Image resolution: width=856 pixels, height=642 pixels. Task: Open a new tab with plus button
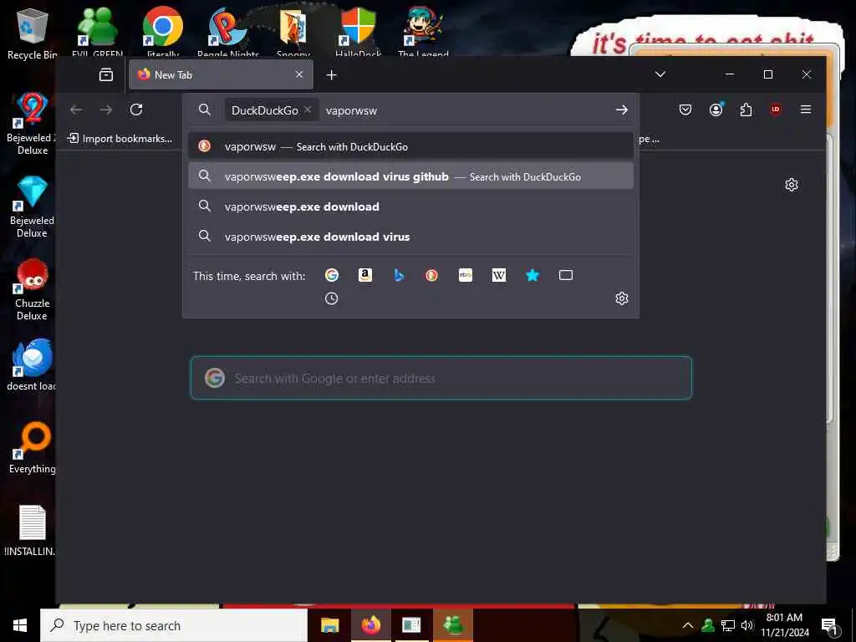point(331,74)
